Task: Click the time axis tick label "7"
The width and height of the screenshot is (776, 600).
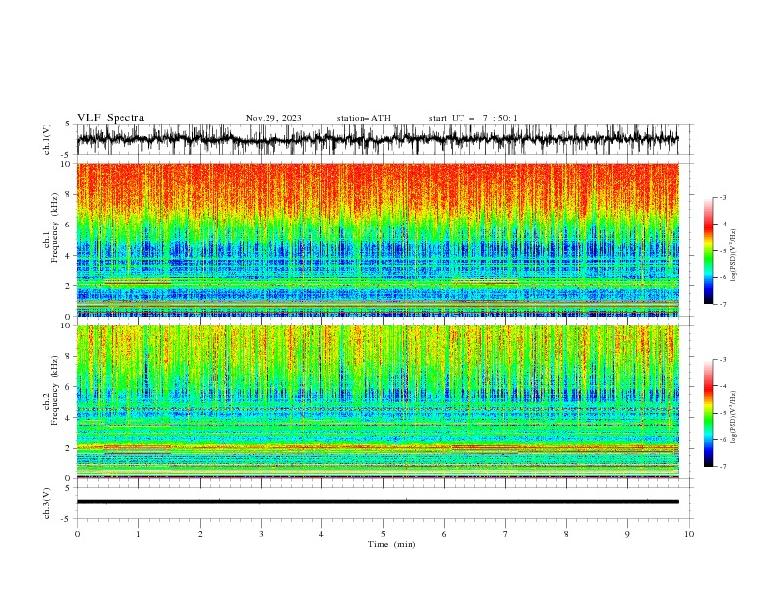Action: 506,534
